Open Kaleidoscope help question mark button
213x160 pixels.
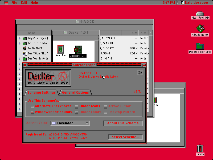[140, 73]
